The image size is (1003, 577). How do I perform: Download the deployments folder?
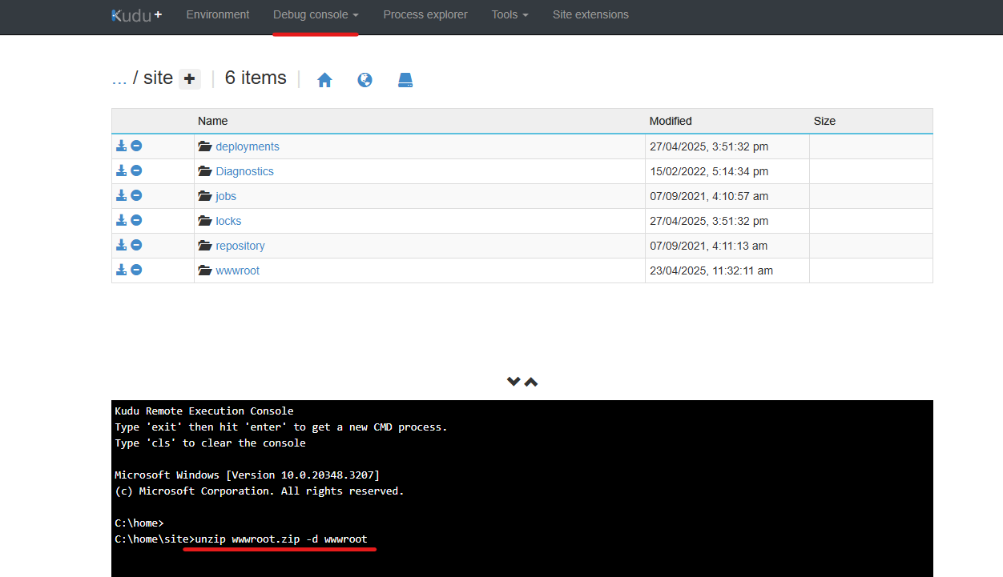[121, 146]
